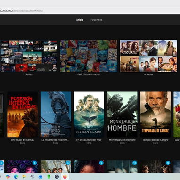Open the En el Corazón del Mar poster
The height and width of the screenshot is (180, 180).
click(89, 115)
